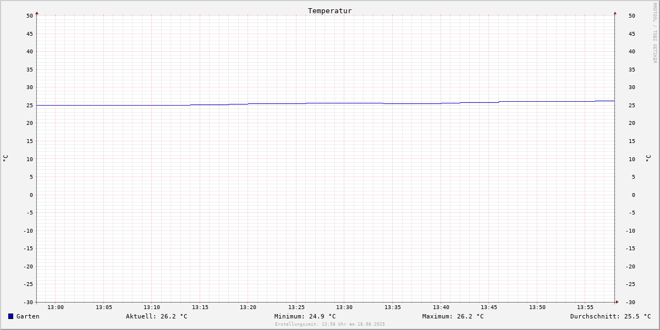The width and height of the screenshot is (660, 330).
Task: Click the blue Garten legend color box
Action: [x=10, y=316]
